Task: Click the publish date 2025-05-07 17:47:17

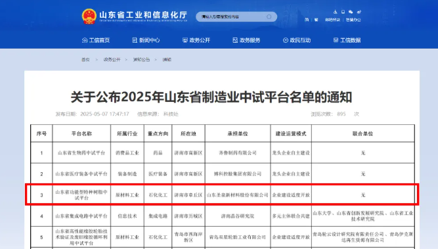Action: pos(104,114)
